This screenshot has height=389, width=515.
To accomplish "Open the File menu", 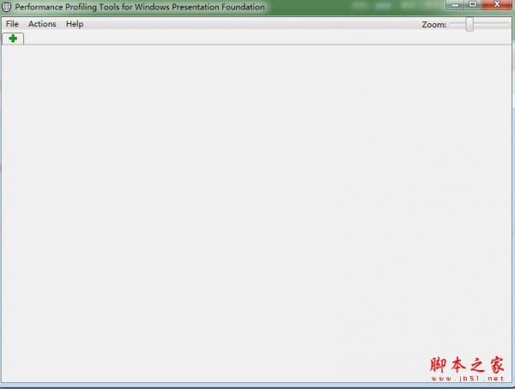I will coord(12,24).
